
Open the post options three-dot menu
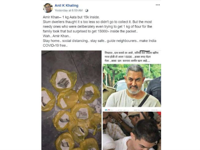[x=158, y=5]
